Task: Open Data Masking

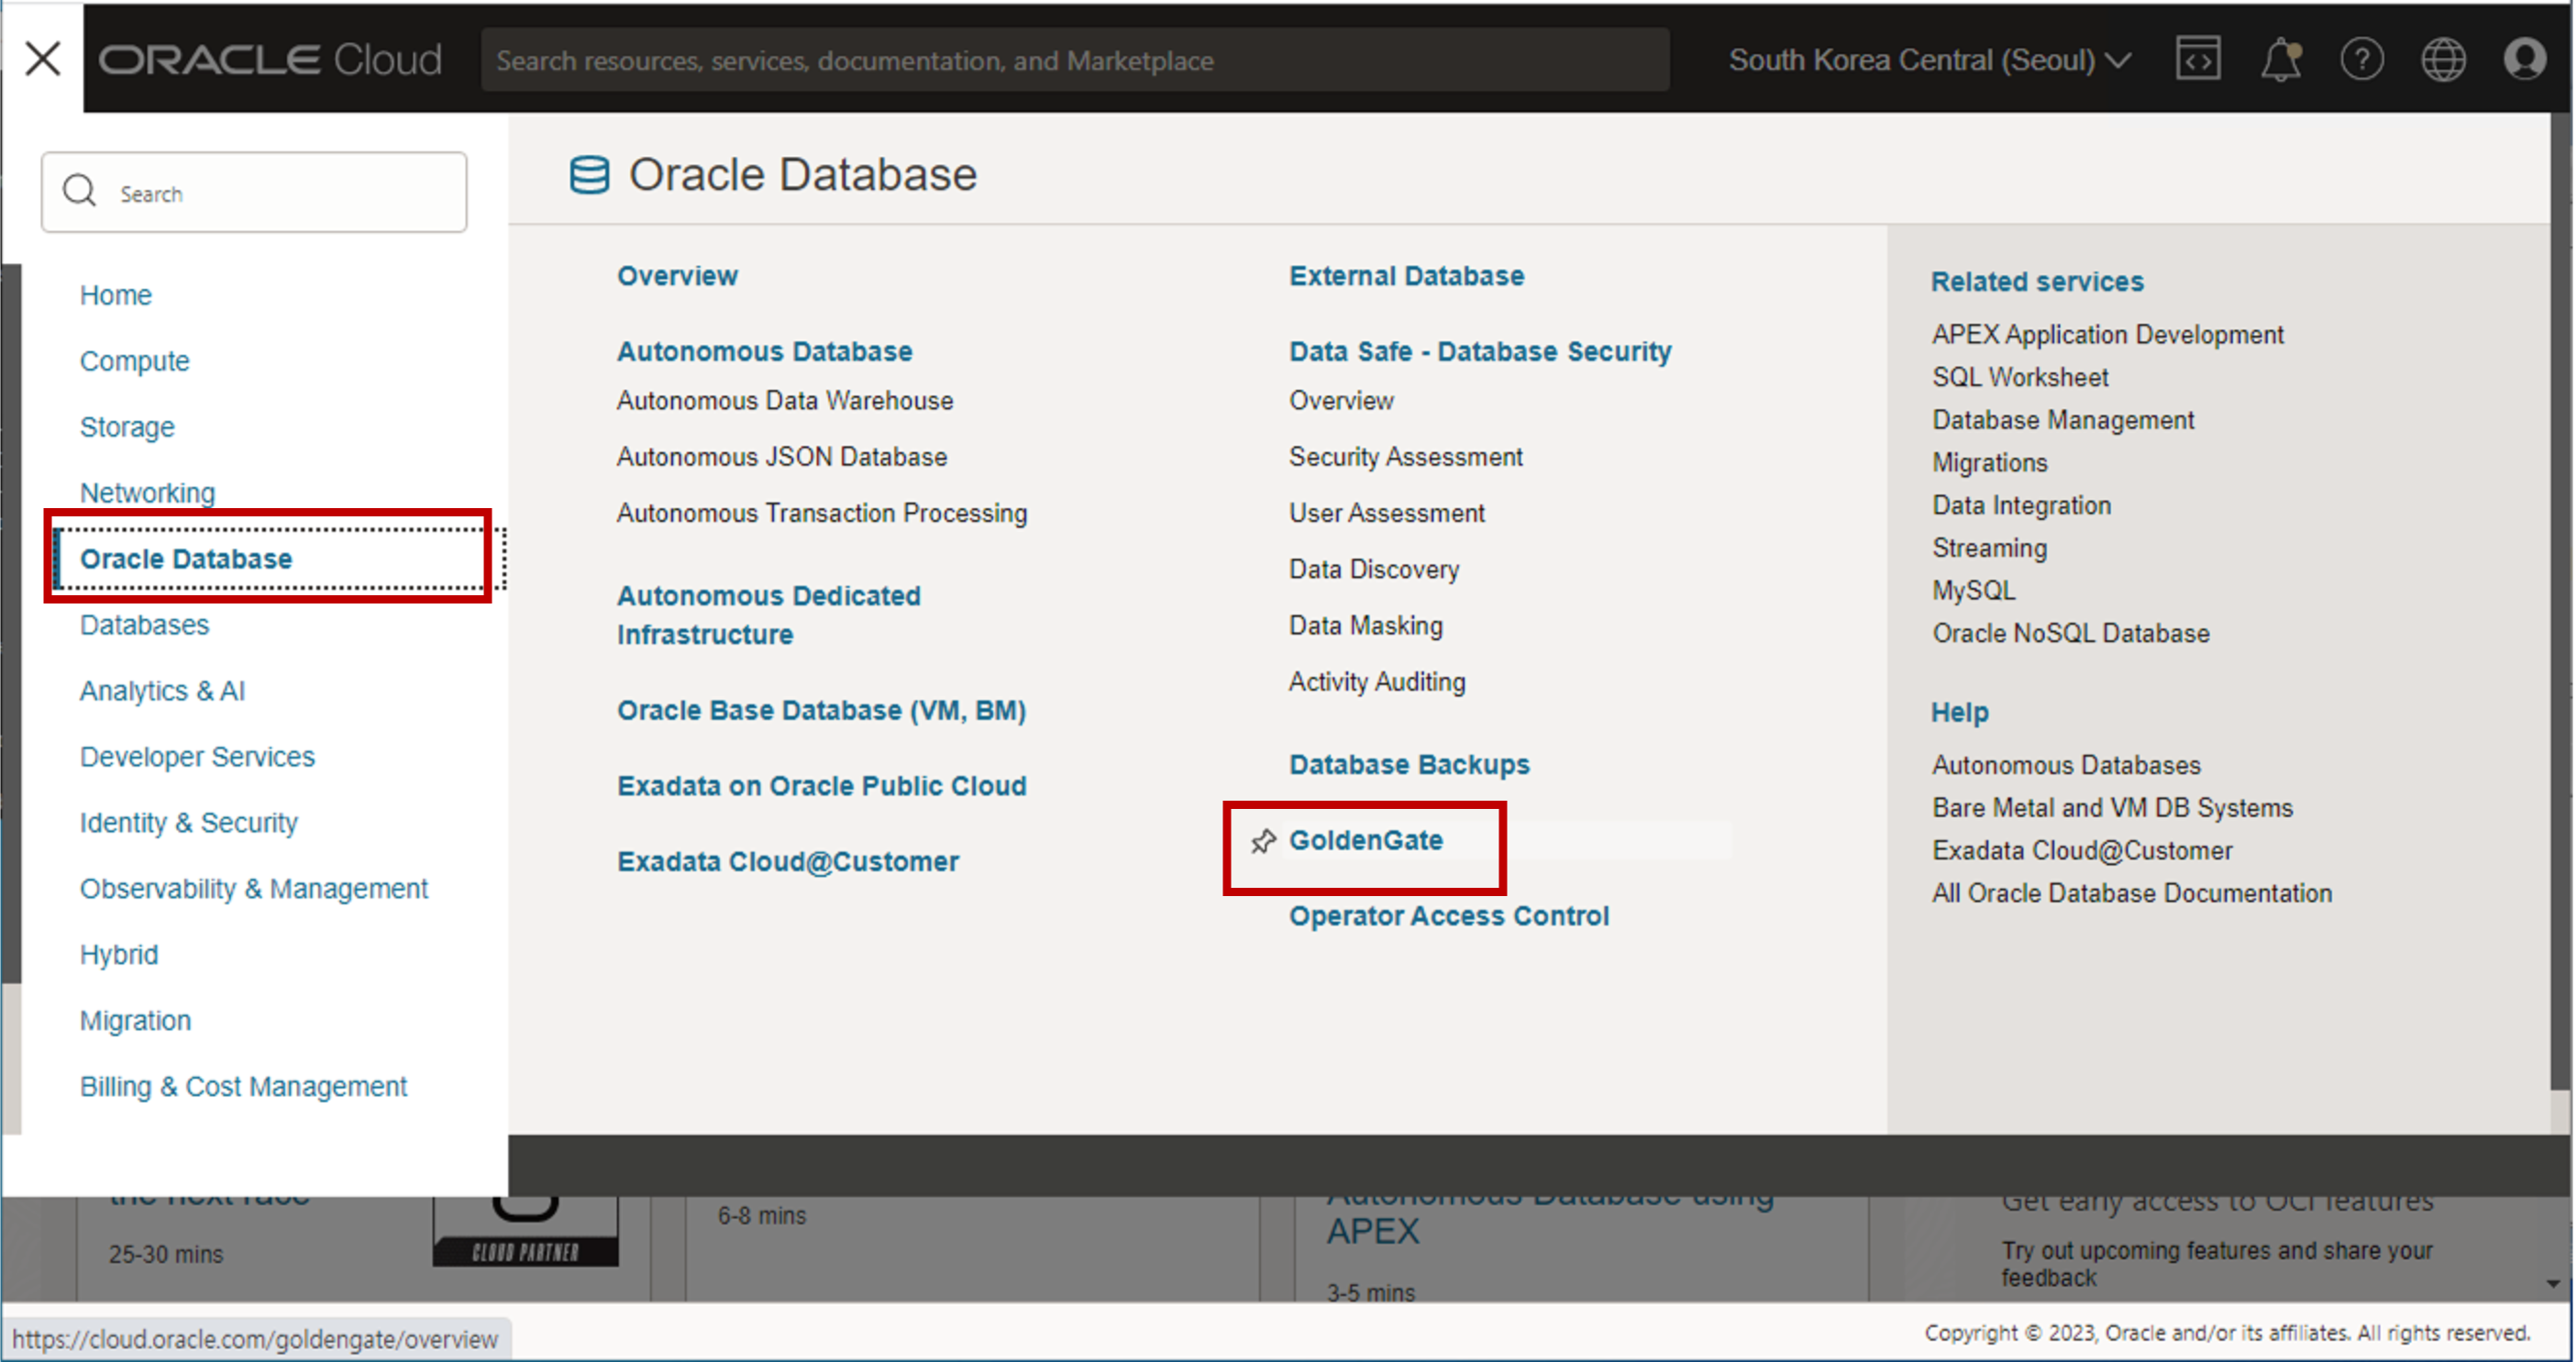Action: tap(1366, 626)
